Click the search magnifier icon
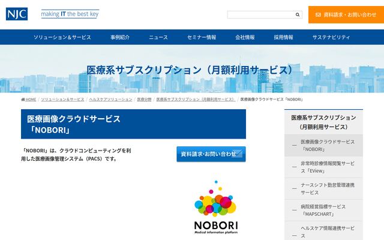This screenshot has height=240, width=384. pyautogui.click(x=298, y=14)
